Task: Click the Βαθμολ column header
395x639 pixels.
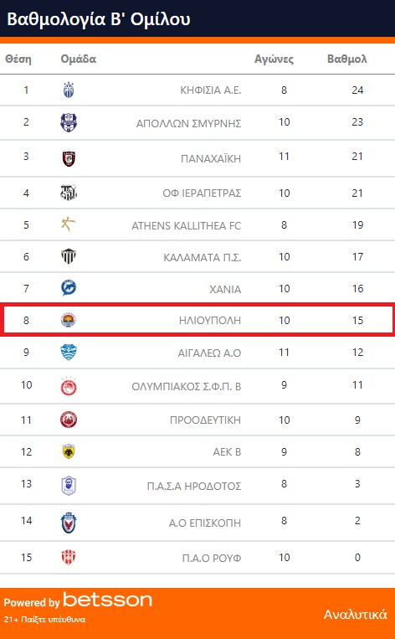Action: 347,59
